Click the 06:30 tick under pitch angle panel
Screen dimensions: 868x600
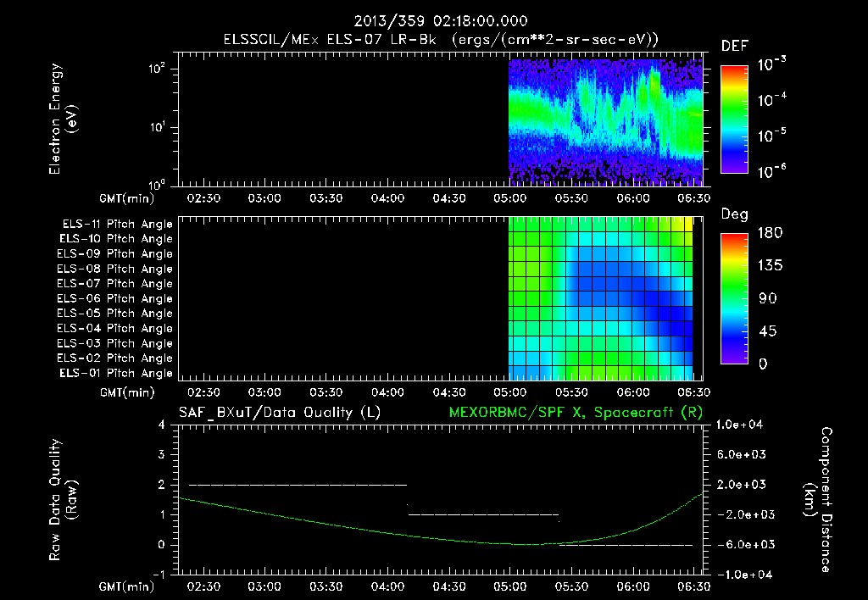pyautogui.click(x=694, y=393)
